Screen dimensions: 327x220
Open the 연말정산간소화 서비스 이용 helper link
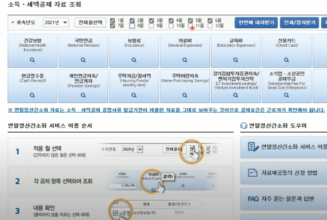point(284,147)
